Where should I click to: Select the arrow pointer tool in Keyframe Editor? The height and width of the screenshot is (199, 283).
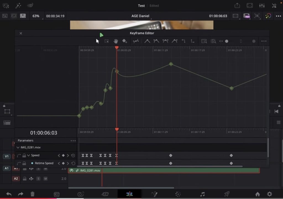[x=98, y=41]
